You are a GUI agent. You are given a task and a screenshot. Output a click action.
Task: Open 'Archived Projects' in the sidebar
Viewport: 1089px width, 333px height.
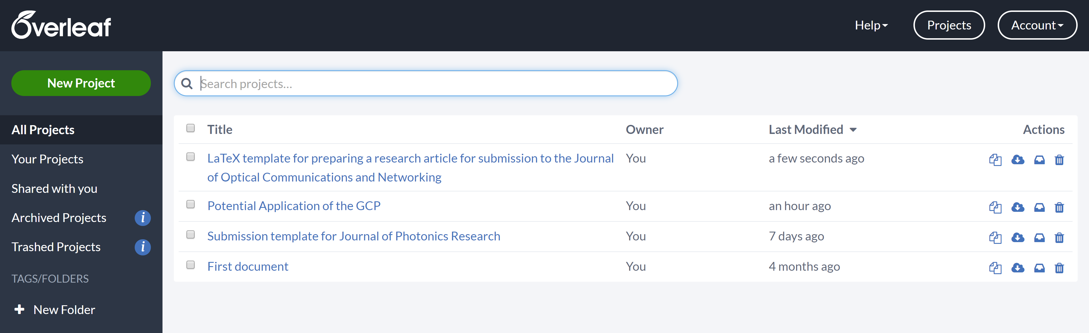(x=59, y=217)
